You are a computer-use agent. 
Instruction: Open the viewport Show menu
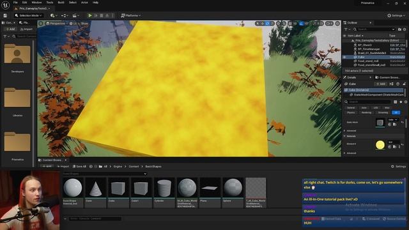click(84, 24)
